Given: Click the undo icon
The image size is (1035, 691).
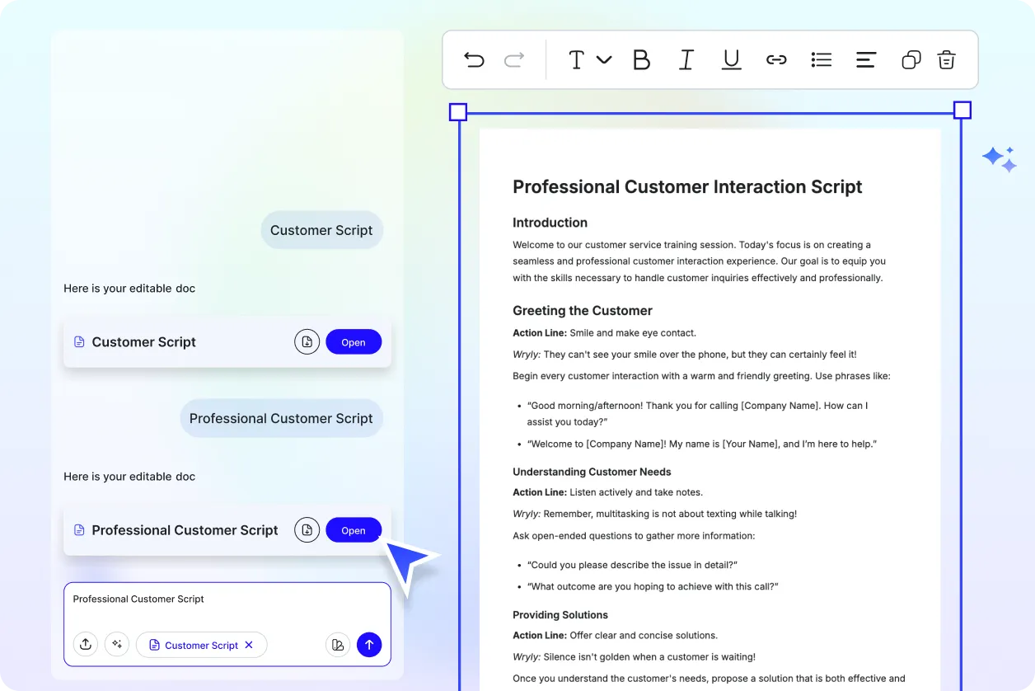Looking at the screenshot, I should click(x=474, y=59).
